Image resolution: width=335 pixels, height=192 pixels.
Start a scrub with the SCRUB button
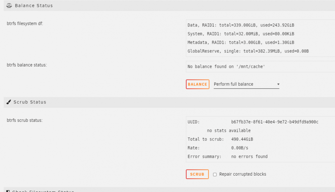point(197,174)
